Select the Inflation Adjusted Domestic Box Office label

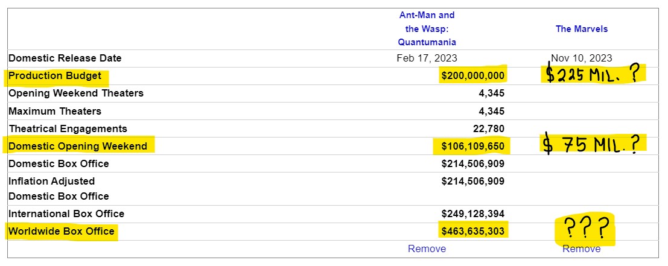tap(59, 189)
